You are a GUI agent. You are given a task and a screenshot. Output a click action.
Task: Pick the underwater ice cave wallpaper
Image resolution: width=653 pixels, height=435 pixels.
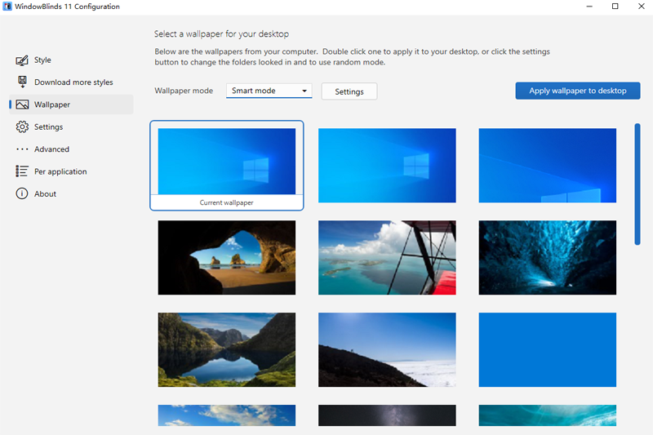pyautogui.click(x=547, y=257)
